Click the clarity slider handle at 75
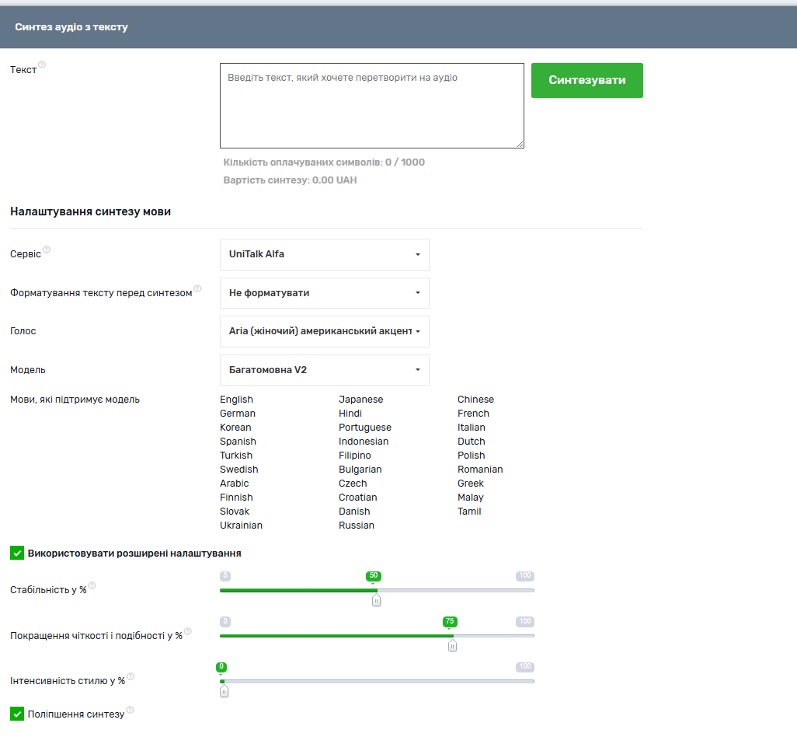 pyautogui.click(x=453, y=644)
